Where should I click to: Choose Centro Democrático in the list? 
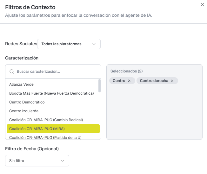click(27, 102)
